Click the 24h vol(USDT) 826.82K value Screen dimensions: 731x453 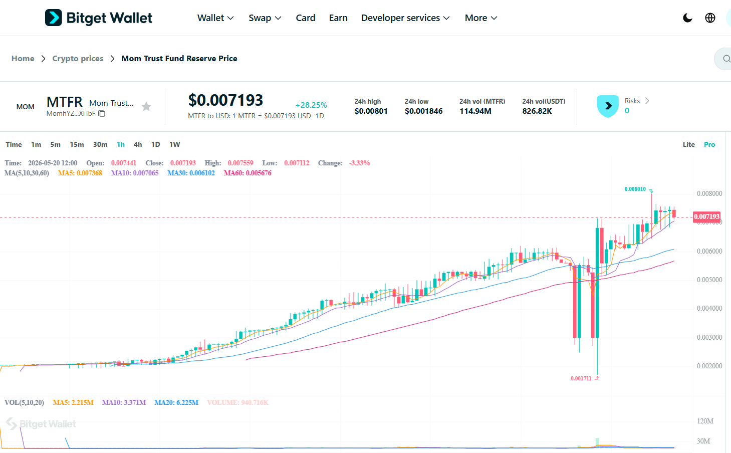pyautogui.click(x=537, y=111)
